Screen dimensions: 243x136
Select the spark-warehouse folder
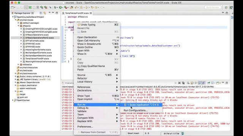(x=28, y=88)
